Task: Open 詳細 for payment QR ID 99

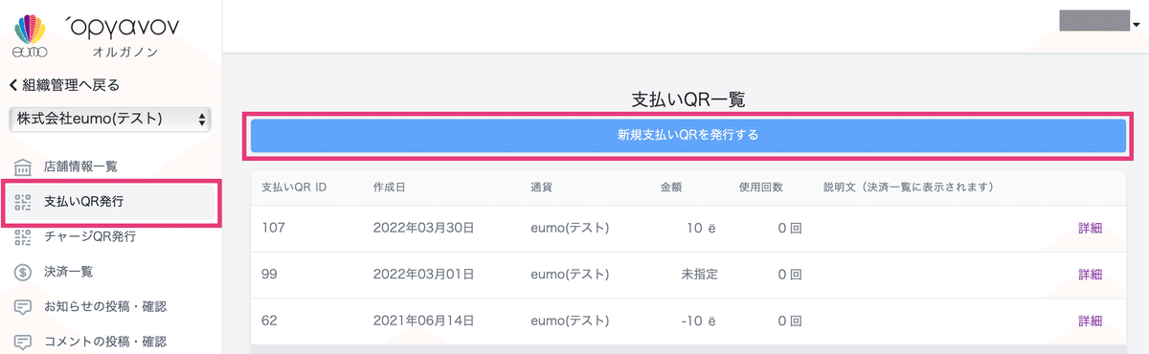Action: [x=1090, y=275]
